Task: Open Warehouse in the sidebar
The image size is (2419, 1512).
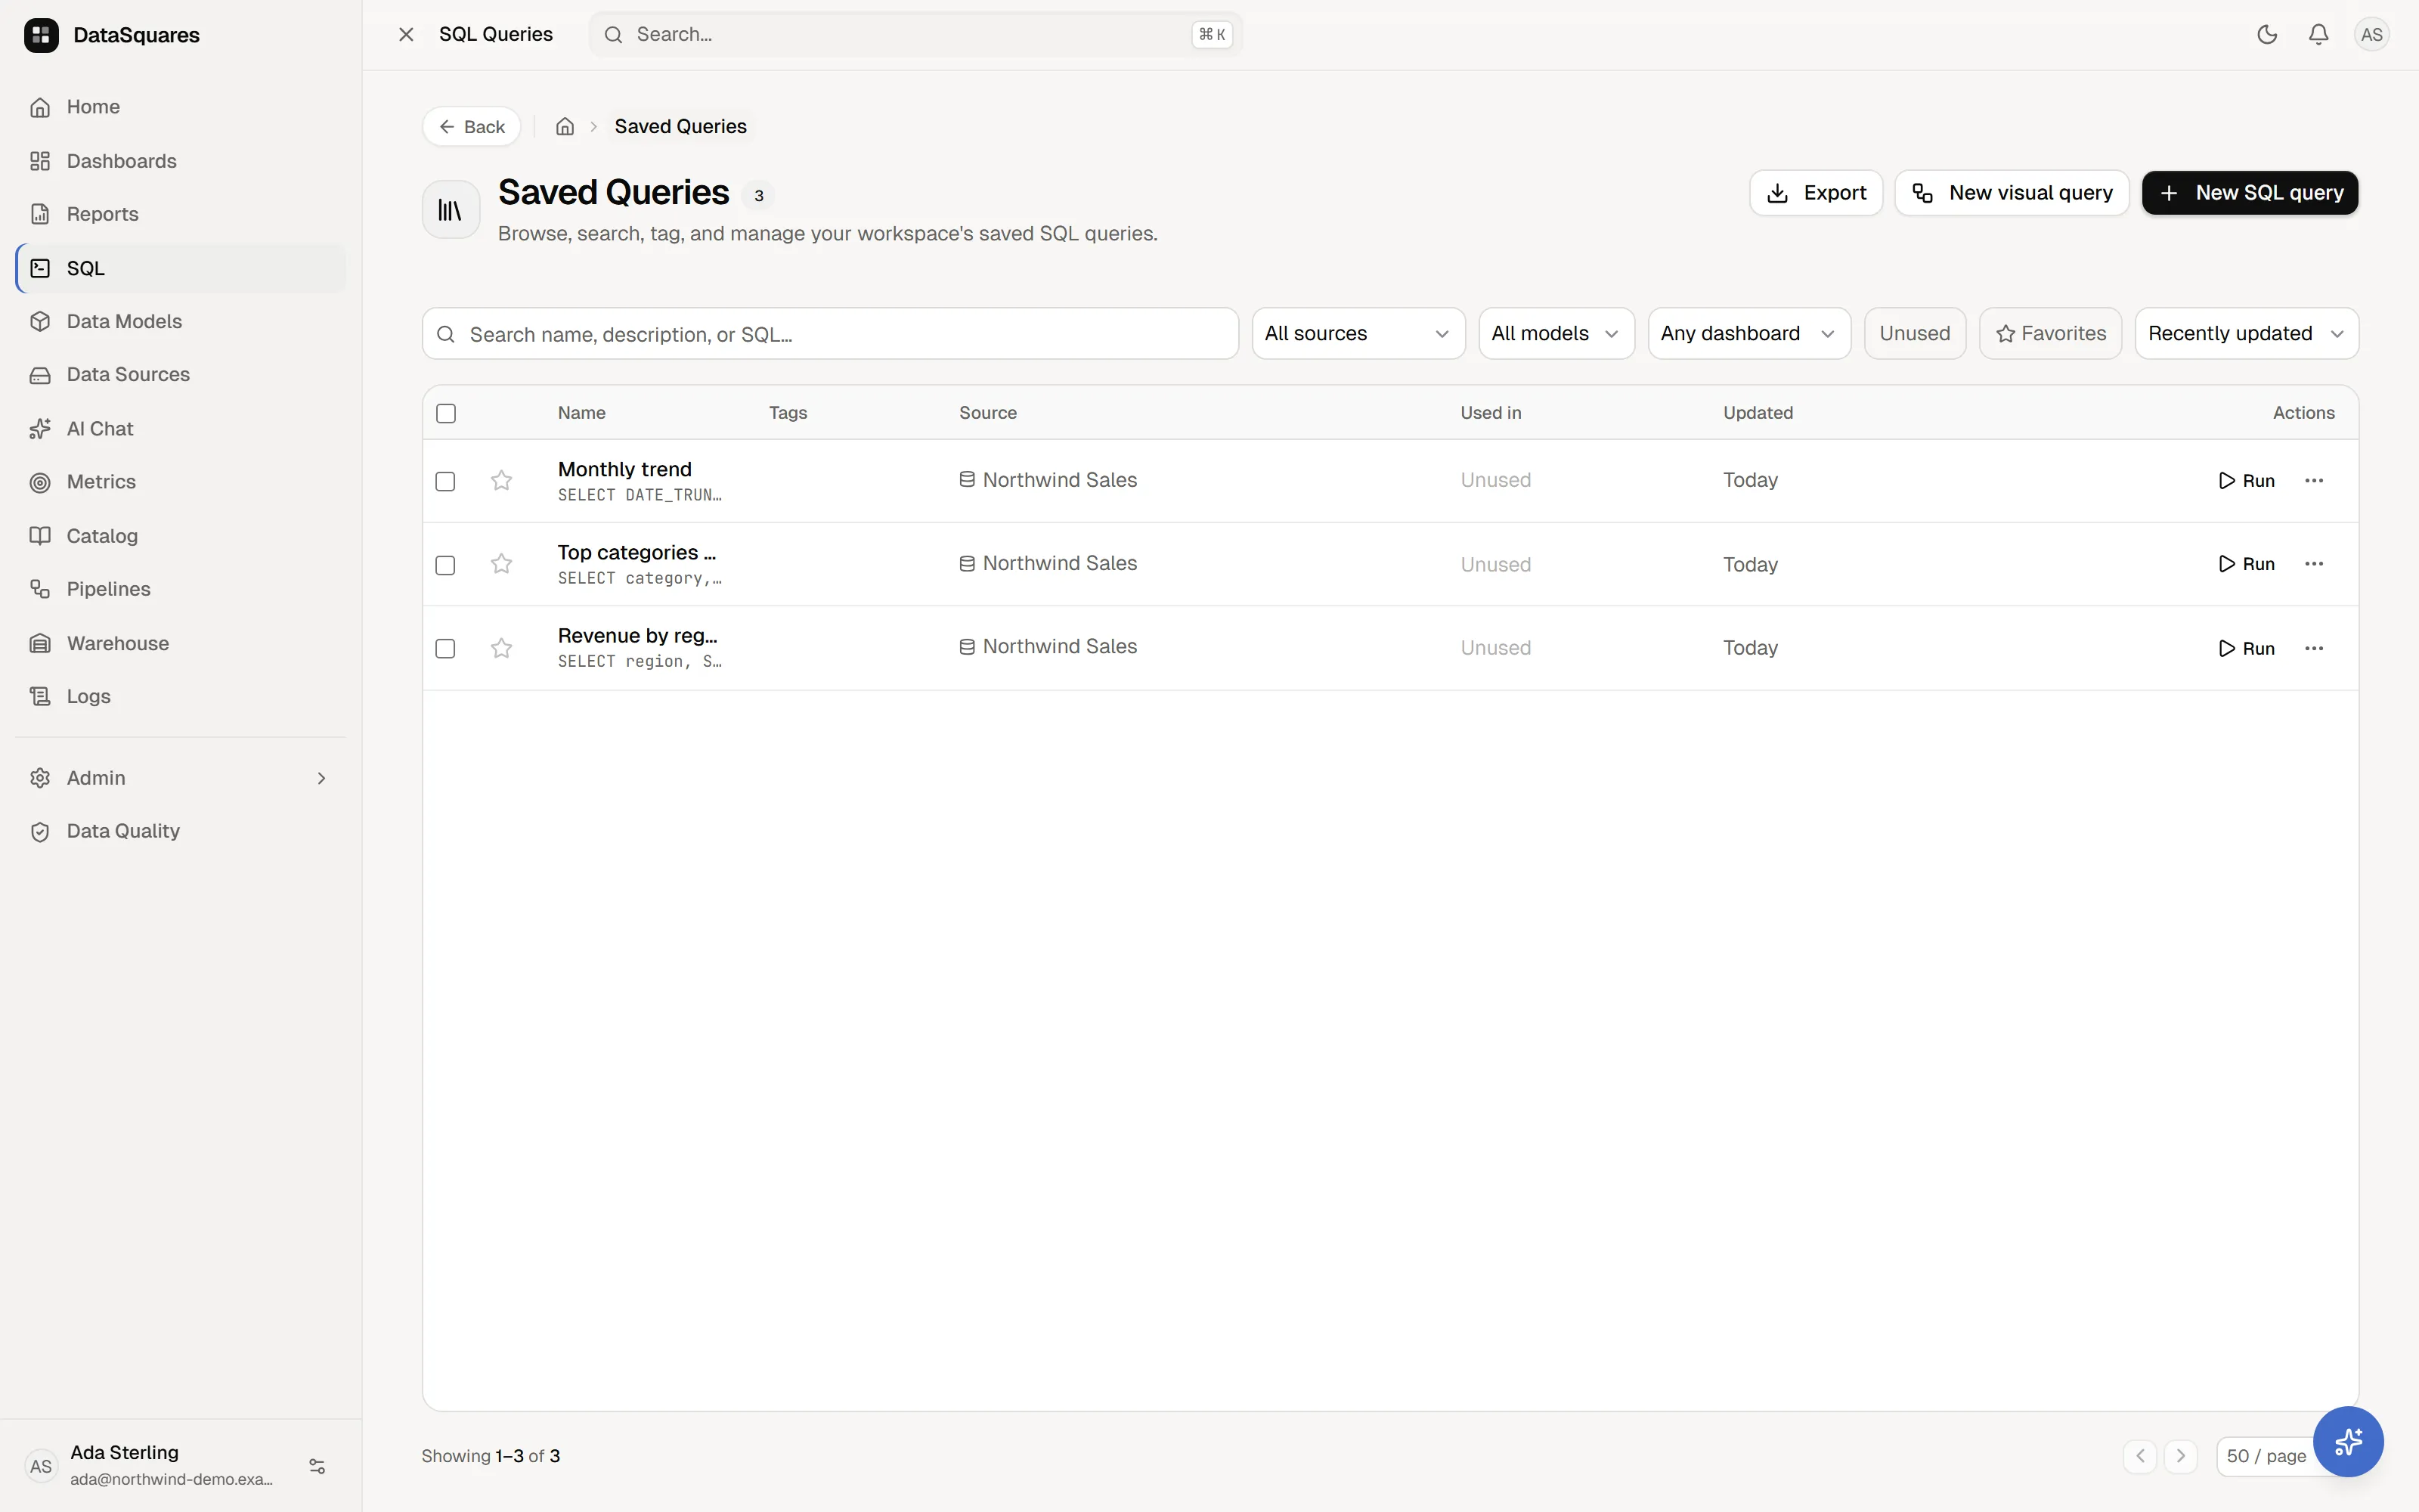Action: pyautogui.click(x=180, y=643)
